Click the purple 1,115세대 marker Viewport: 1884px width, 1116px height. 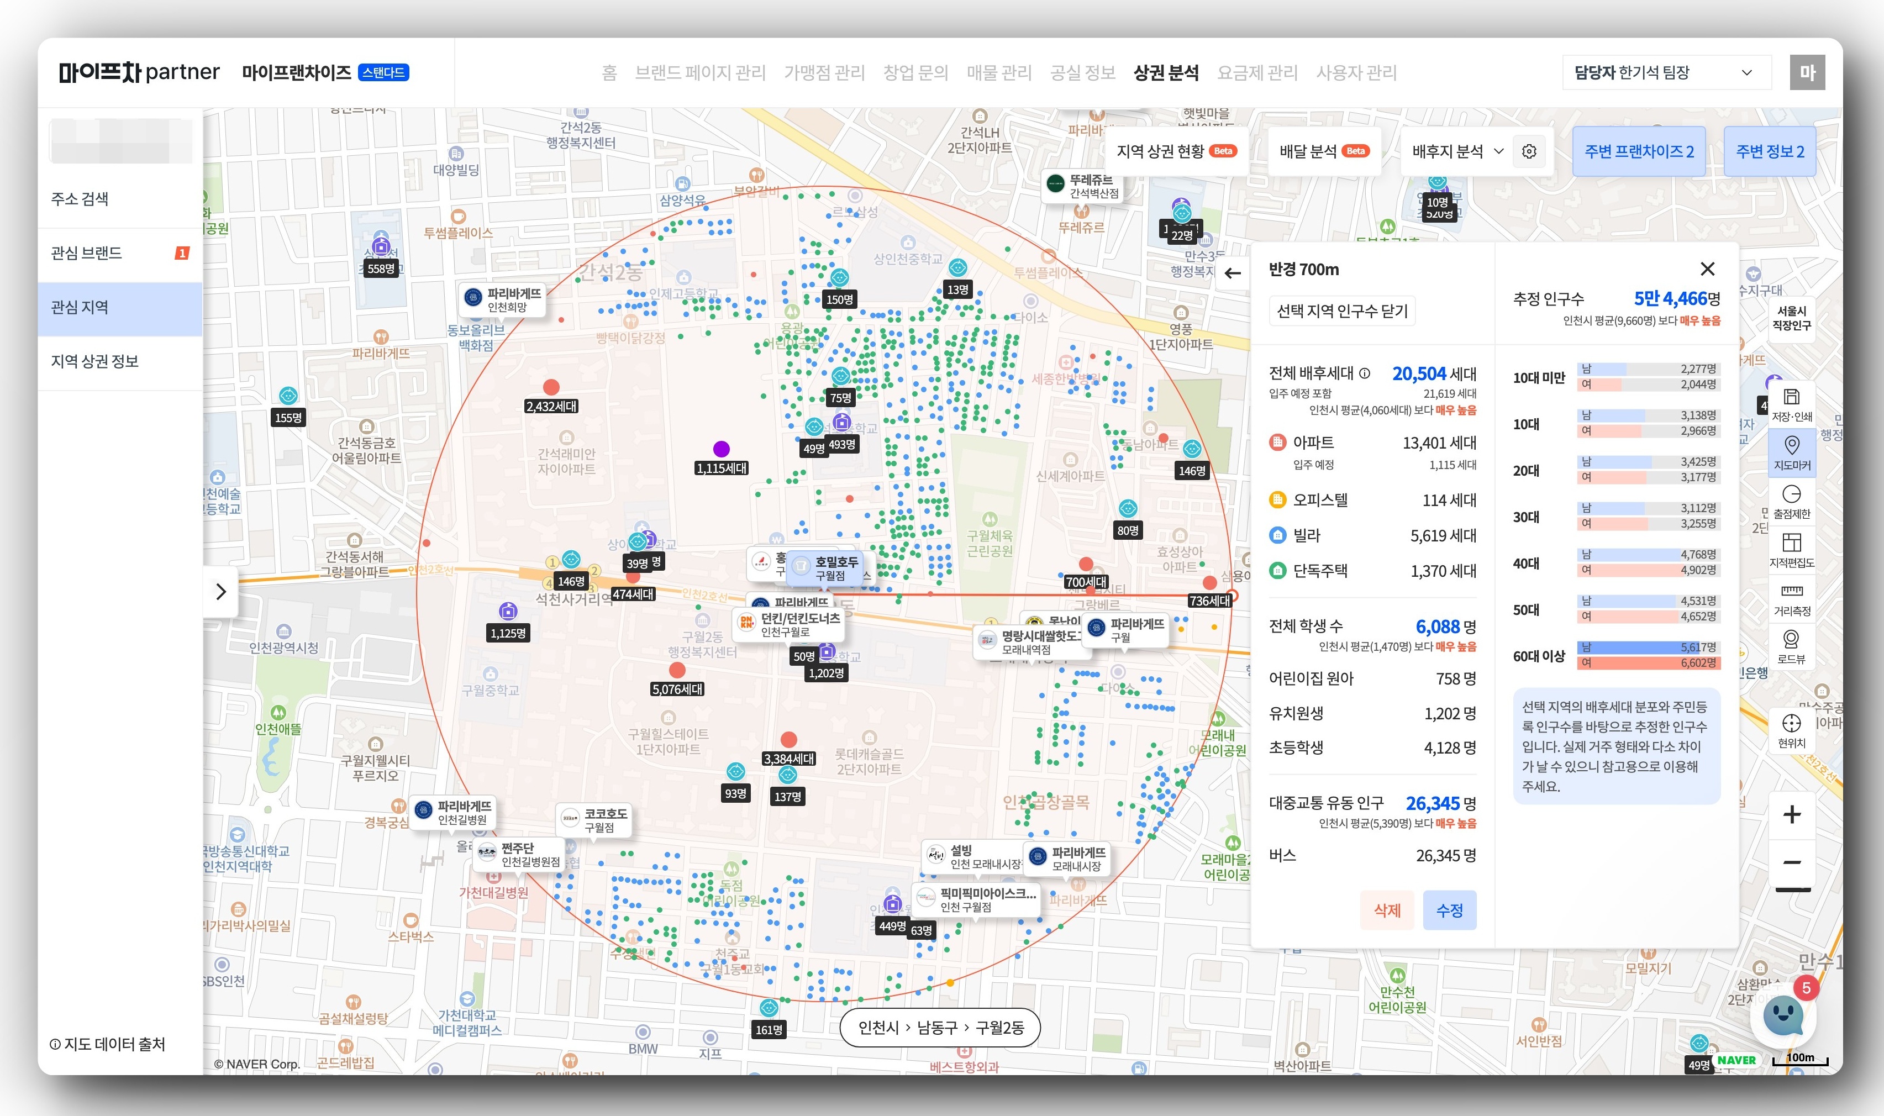721,449
